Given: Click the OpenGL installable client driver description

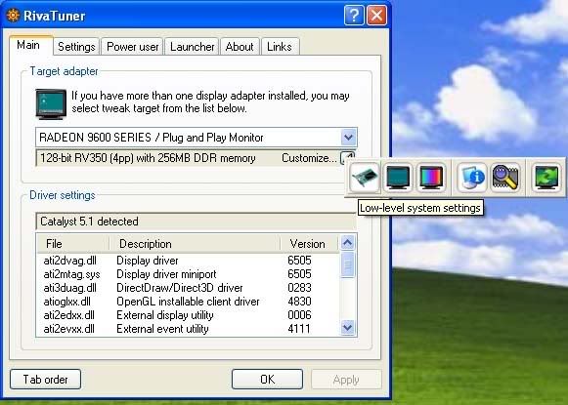Looking at the screenshot, I should click(x=188, y=302).
